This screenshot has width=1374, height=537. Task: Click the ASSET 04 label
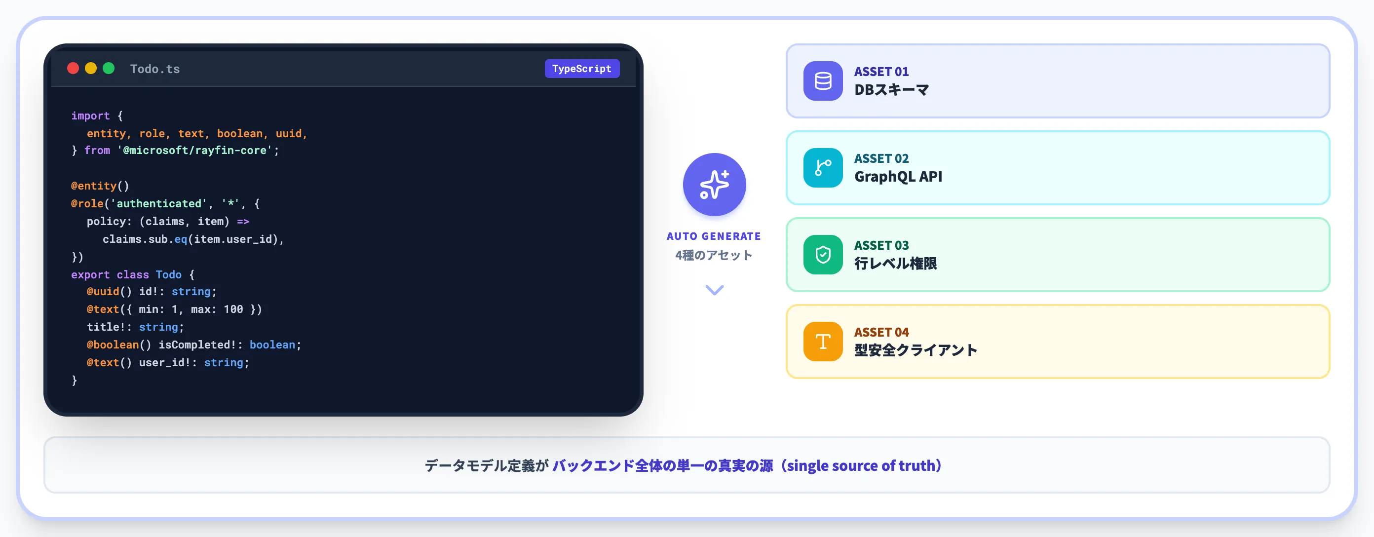881,332
